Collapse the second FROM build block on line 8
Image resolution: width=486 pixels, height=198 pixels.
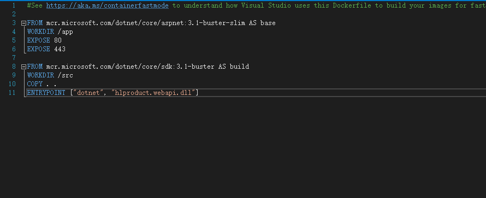pos(23,67)
